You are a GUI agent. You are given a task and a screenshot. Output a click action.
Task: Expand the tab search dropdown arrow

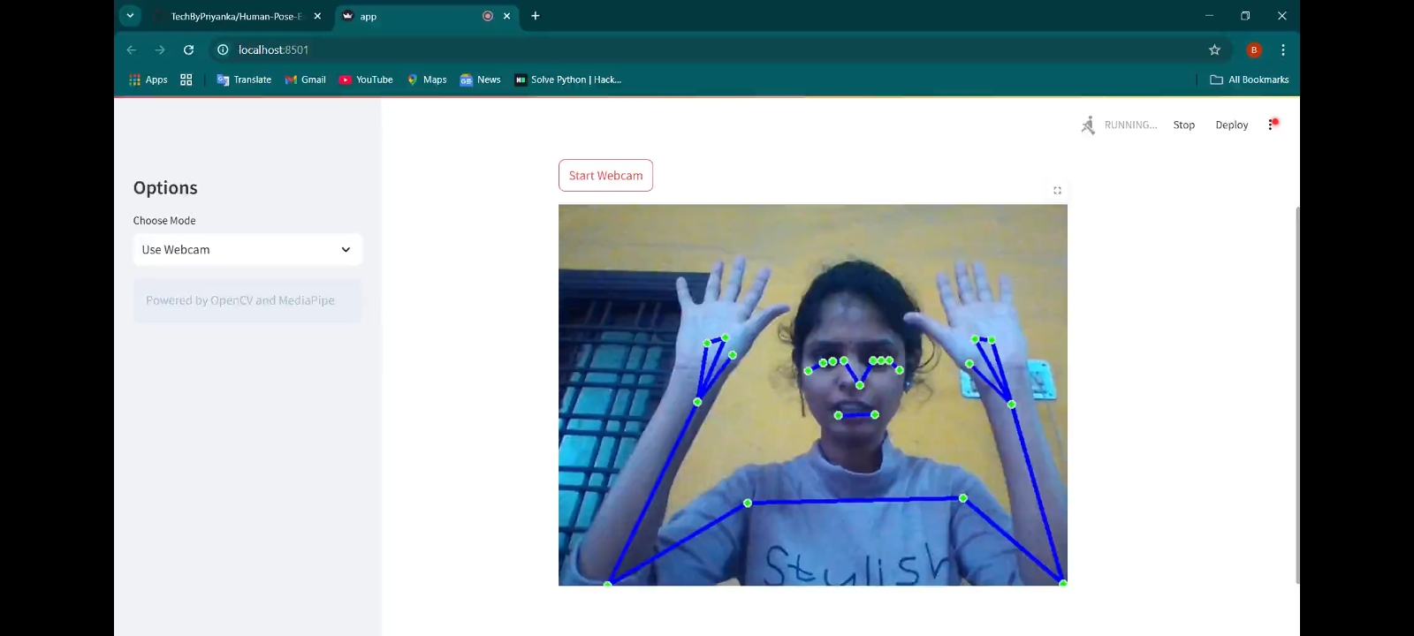point(130,16)
